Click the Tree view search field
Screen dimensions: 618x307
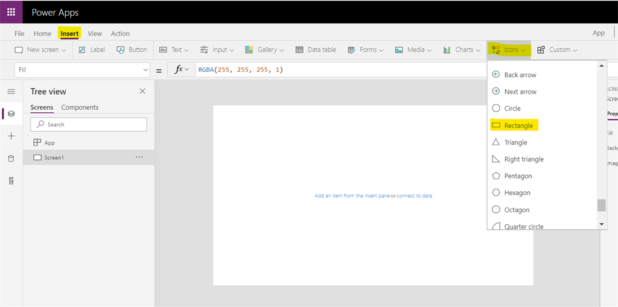(89, 124)
